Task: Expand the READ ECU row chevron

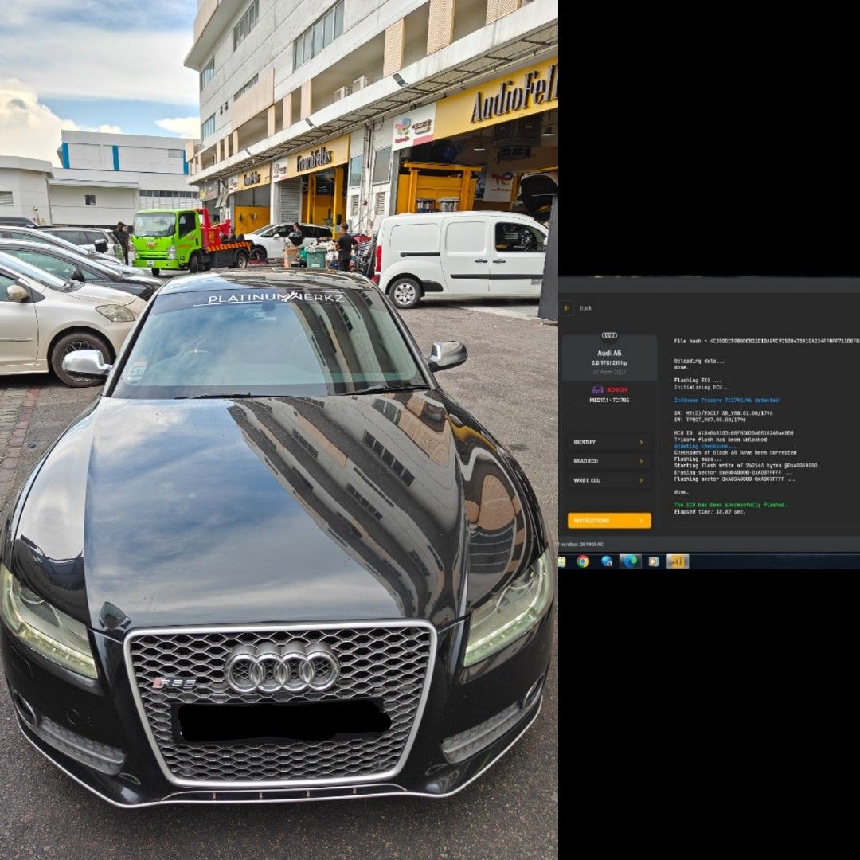Action: point(642,461)
